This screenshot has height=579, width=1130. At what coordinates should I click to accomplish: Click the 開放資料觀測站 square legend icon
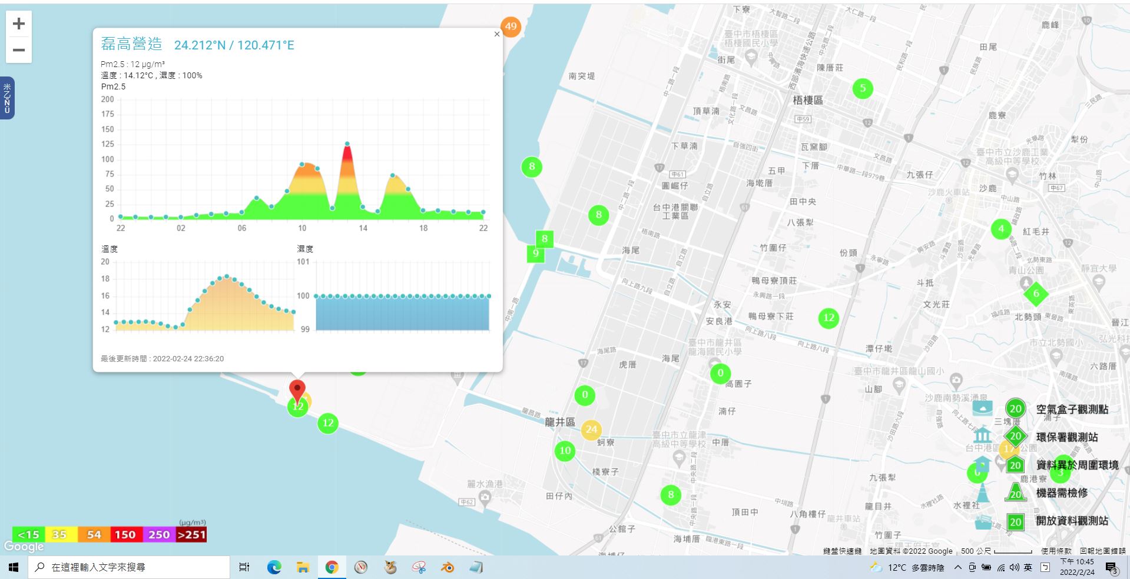pos(1015,521)
